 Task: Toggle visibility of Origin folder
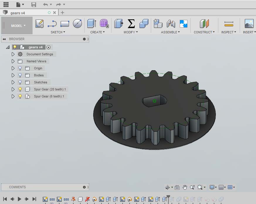[20, 68]
